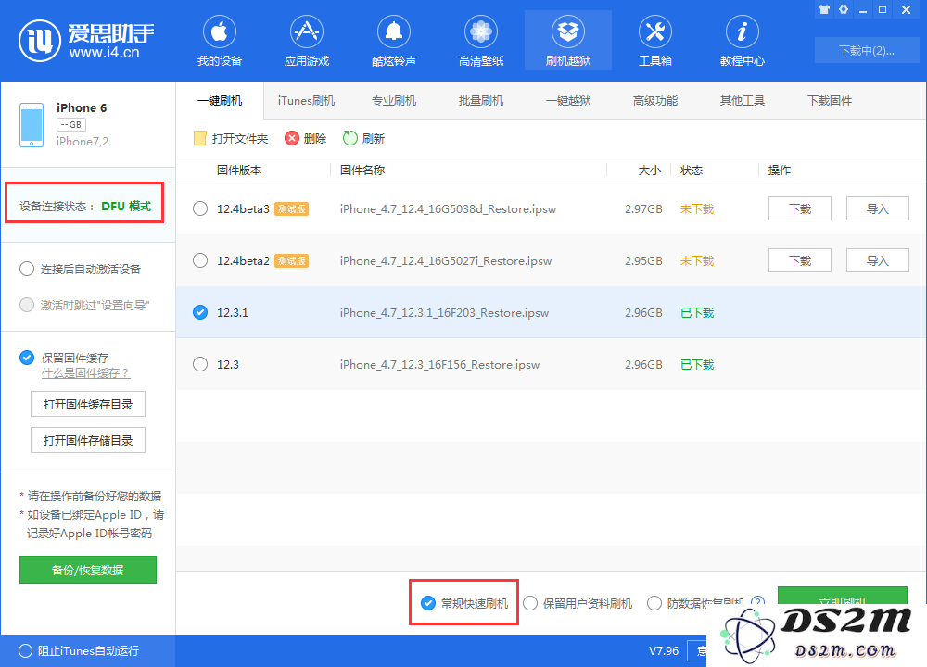Open the 高清壁纸 wallpapers section
This screenshot has height=667, width=927.
click(480, 41)
